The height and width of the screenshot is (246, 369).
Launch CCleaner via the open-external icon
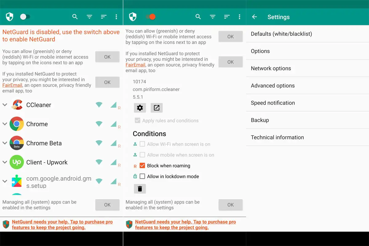(157, 108)
